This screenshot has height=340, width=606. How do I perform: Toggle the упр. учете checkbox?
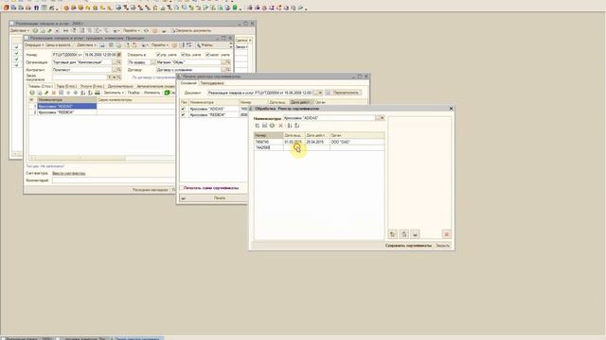pyautogui.click(x=158, y=55)
